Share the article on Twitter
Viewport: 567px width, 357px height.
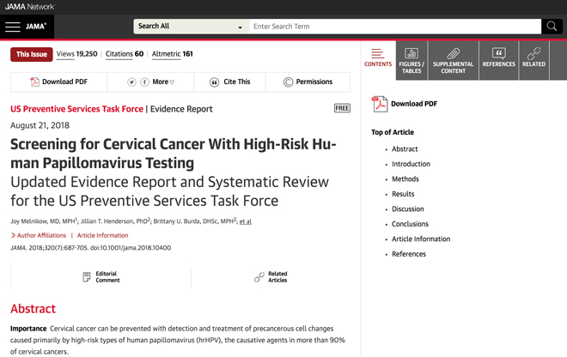point(131,82)
